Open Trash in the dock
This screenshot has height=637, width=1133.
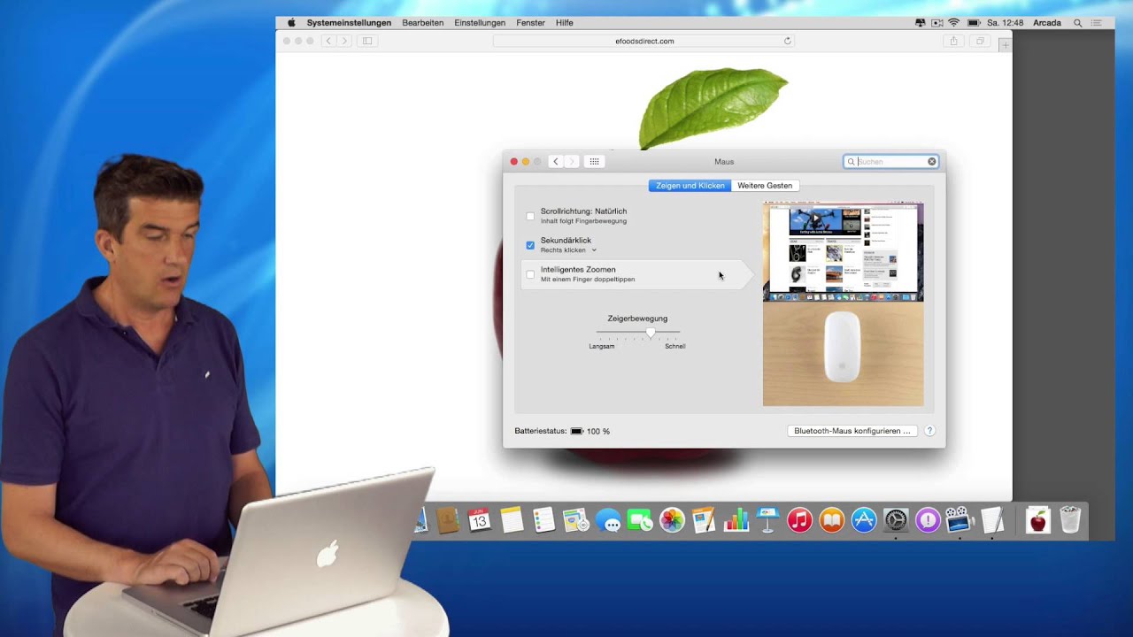click(1070, 520)
